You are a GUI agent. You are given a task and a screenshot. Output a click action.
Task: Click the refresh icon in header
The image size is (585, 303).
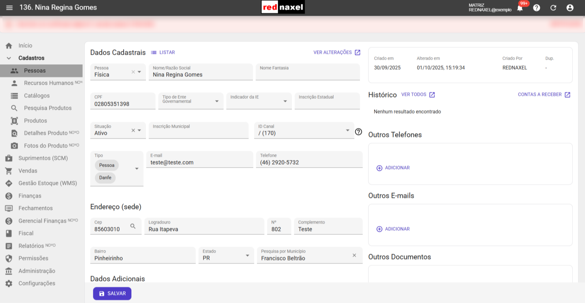coord(553,8)
